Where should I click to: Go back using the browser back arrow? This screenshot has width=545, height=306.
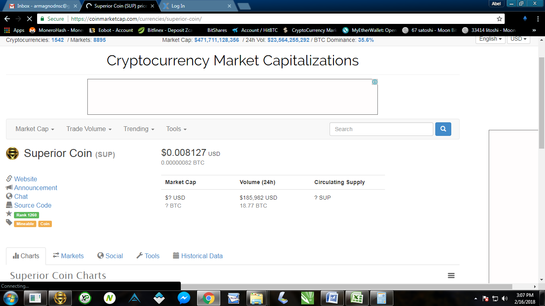pyautogui.click(x=7, y=19)
